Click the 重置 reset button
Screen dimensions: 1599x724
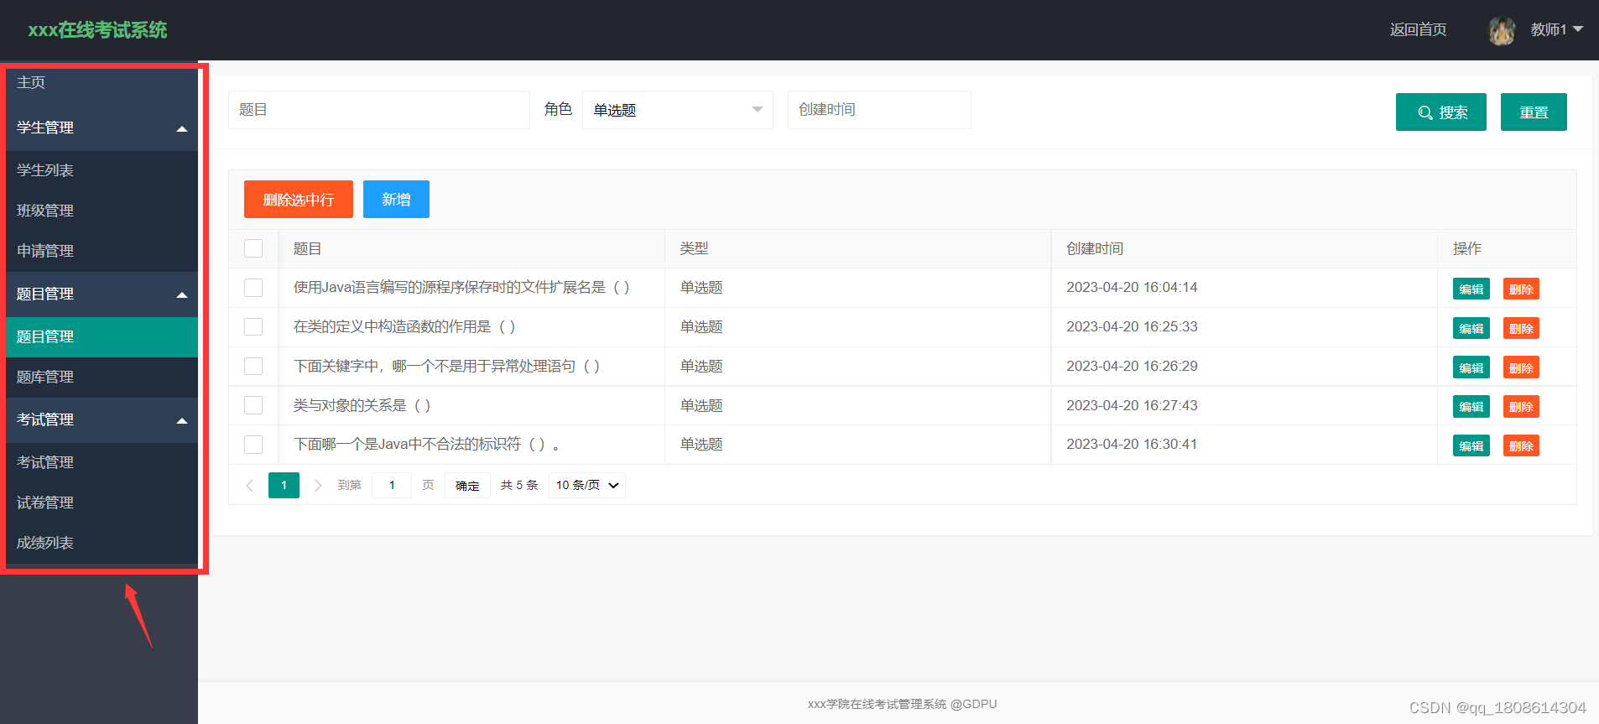[1534, 112]
